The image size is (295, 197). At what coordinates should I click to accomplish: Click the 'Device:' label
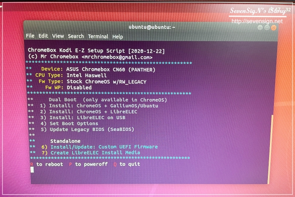coord(52,69)
